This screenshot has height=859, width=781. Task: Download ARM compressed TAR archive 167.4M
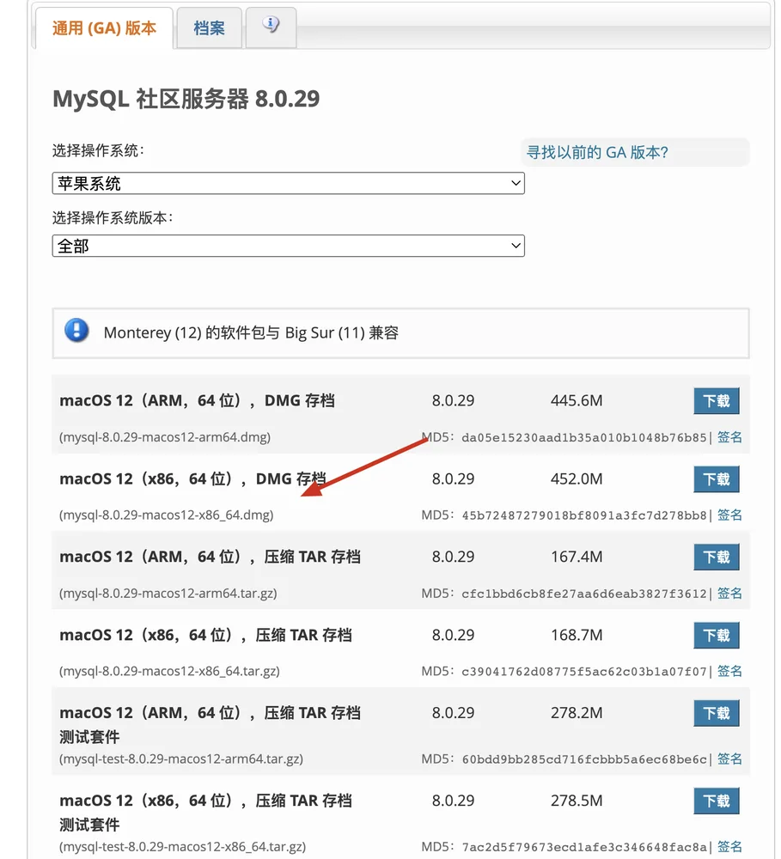coord(717,557)
